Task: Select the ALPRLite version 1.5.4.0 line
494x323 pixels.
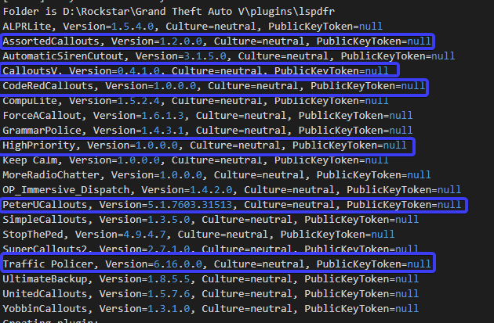Action: (192, 27)
